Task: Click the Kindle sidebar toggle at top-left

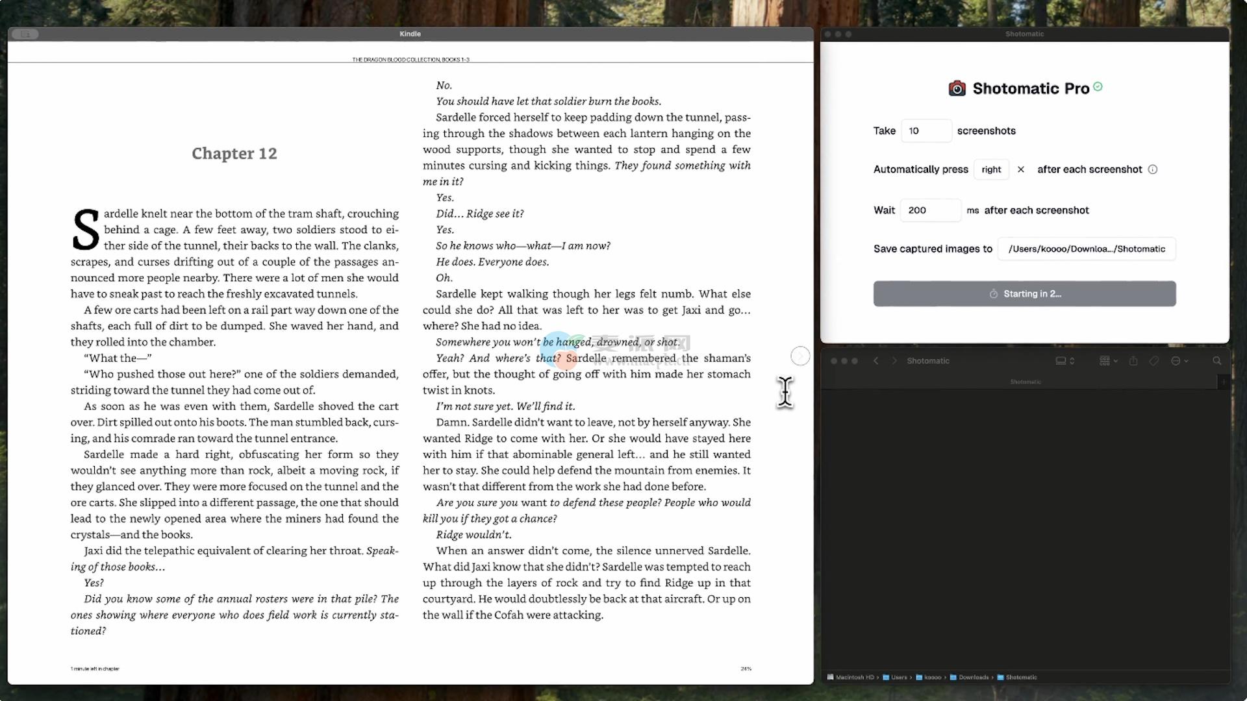Action: (25, 34)
